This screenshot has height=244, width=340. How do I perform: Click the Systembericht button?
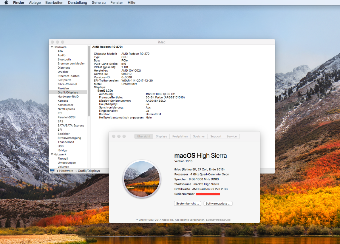[187, 203]
